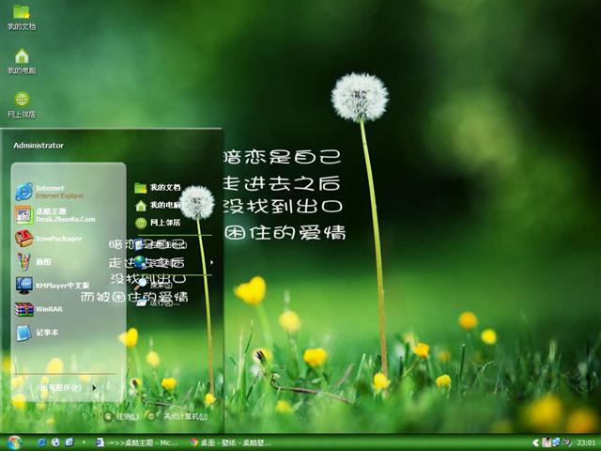
Task: Open 桌酷主题 Desk.ZhuoKu.Com Start menu entry
Action: tap(54, 215)
